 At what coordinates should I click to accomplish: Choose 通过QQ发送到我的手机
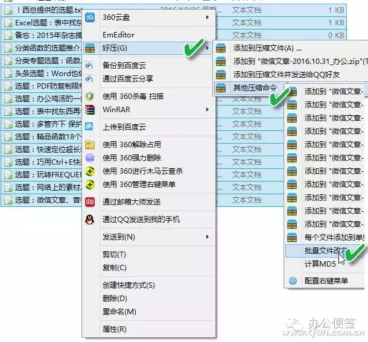141,220
